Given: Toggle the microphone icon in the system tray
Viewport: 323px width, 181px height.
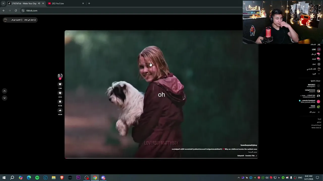Looking at the screenshot, I should pyautogui.click(x=291, y=178).
